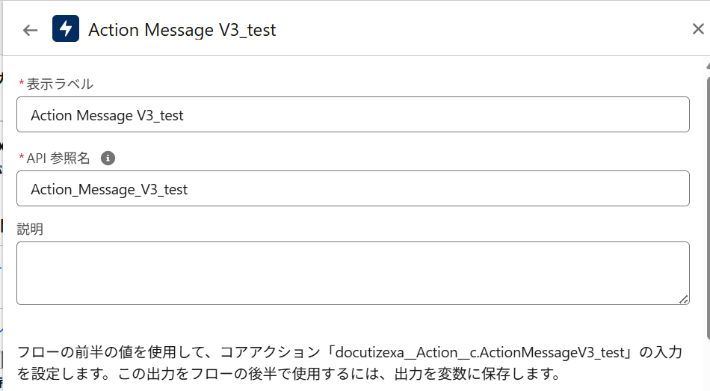Click the 説明 field label
Image resolution: width=710 pixels, height=391 pixels.
point(30,230)
